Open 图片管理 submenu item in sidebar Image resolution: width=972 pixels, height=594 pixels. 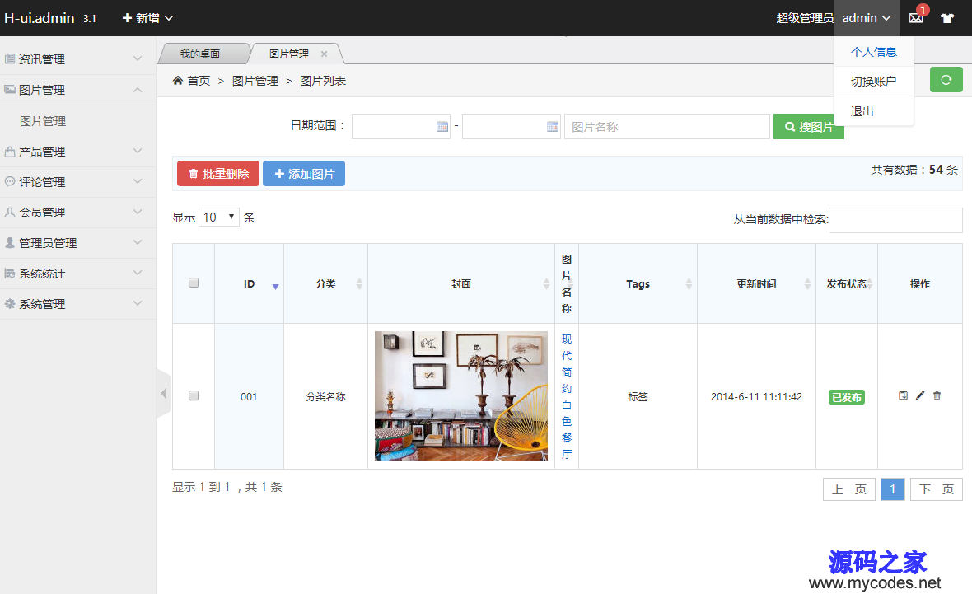click(43, 121)
